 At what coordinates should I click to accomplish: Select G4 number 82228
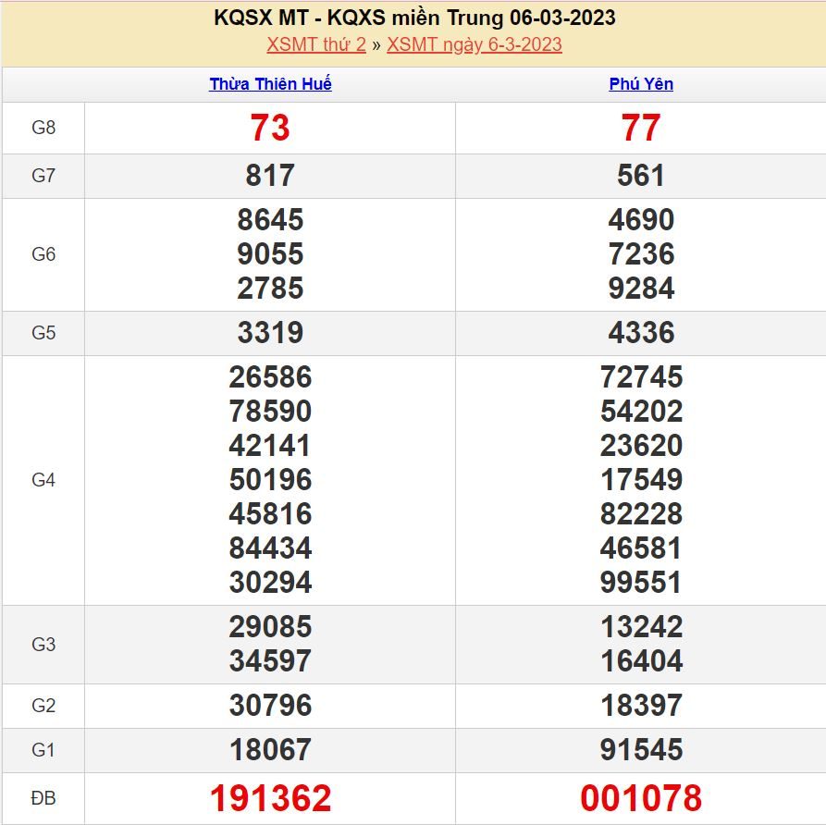click(641, 513)
